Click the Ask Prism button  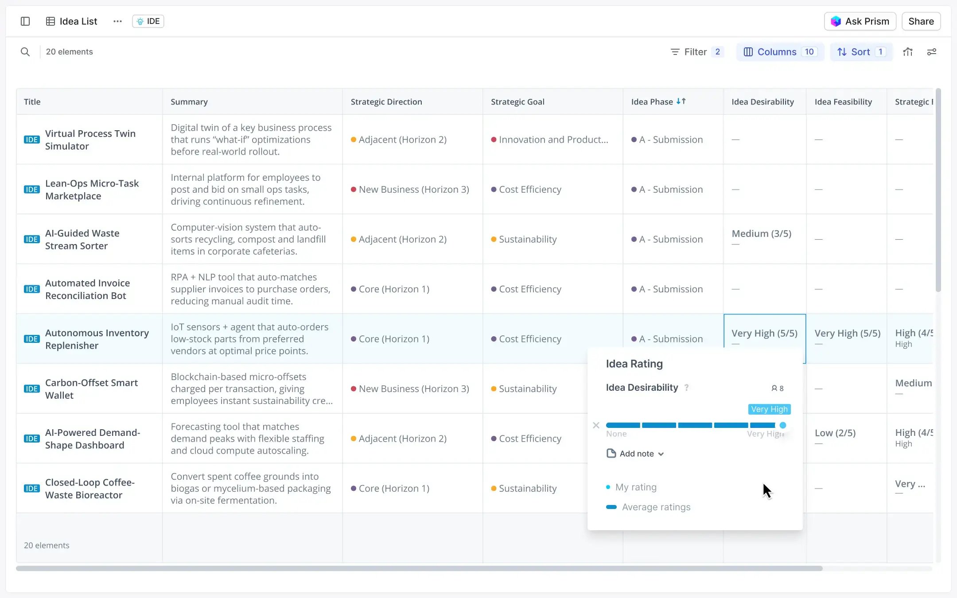point(860,21)
